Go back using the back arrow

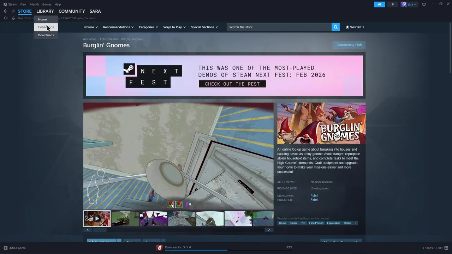(5, 11)
